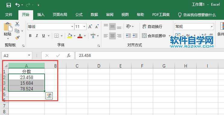Apply yellow fill color bucket
The width and height of the screenshot is (224, 115).
[x=70, y=36]
